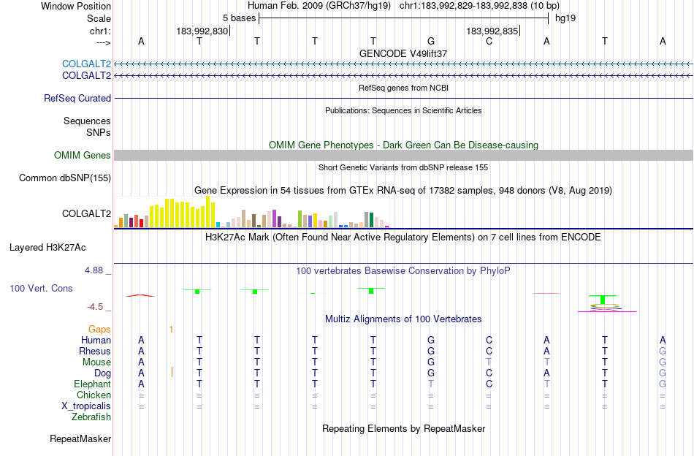Click the Rhesus species label
694x456 pixels.
(x=95, y=351)
